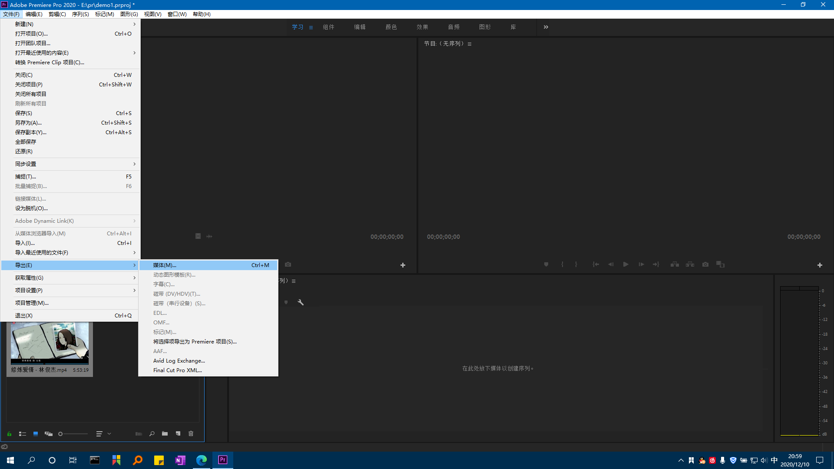Expand the sort options chevron
Image resolution: width=834 pixels, height=469 pixels.
tap(109, 434)
